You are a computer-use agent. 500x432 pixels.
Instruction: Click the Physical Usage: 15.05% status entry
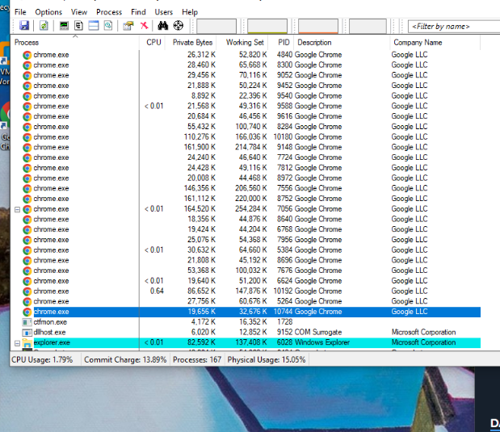click(267, 359)
